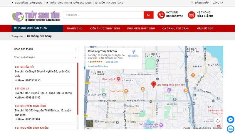Click the purple shop marker near Nghĩa Đô
Image resolution: width=235 pixels, height=134 pixels.
click(x=169, y=90)
